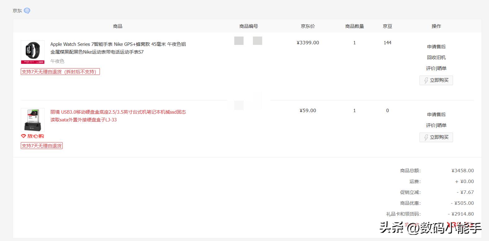Click the 放心购 badge under the dock

[x=33, y=136]
